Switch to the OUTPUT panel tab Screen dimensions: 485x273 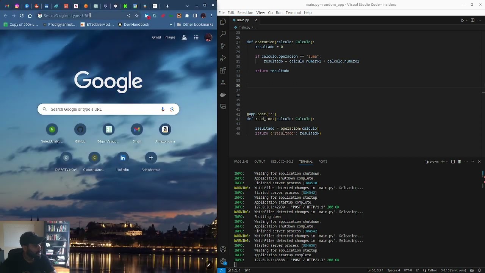(260, 162)
